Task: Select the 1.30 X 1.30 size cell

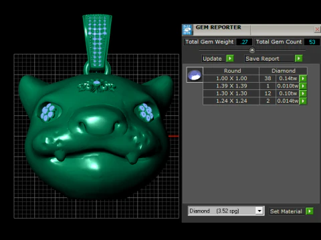Action: coord(231,93)
